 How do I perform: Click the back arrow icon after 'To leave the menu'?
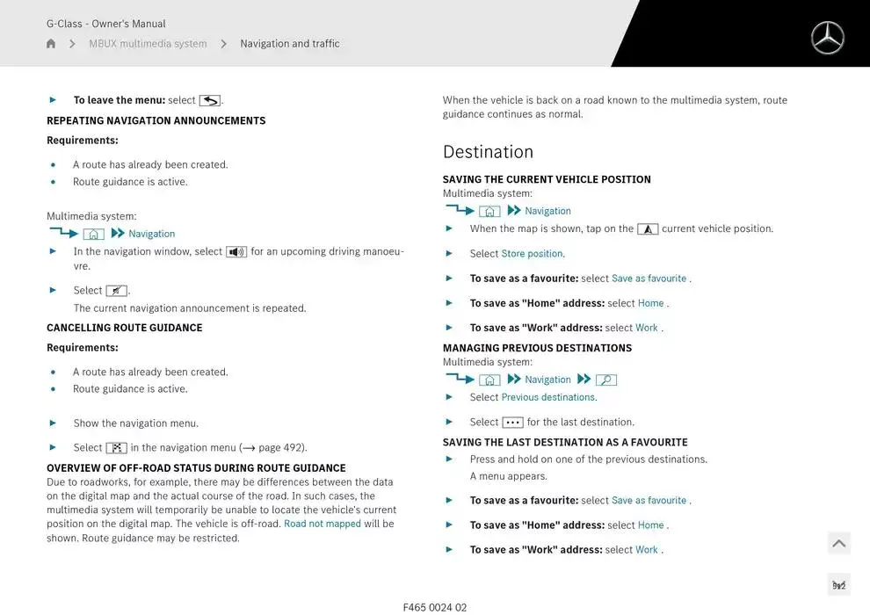pyautogui.click(x=210, y=101)
